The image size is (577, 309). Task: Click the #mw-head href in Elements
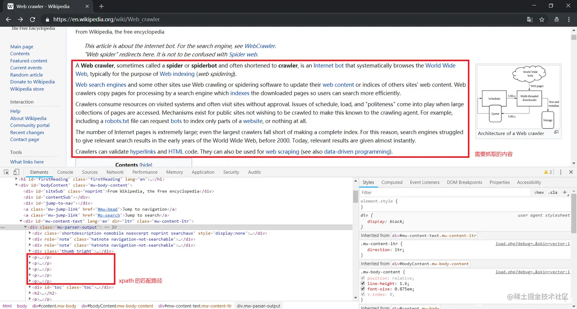108,209
